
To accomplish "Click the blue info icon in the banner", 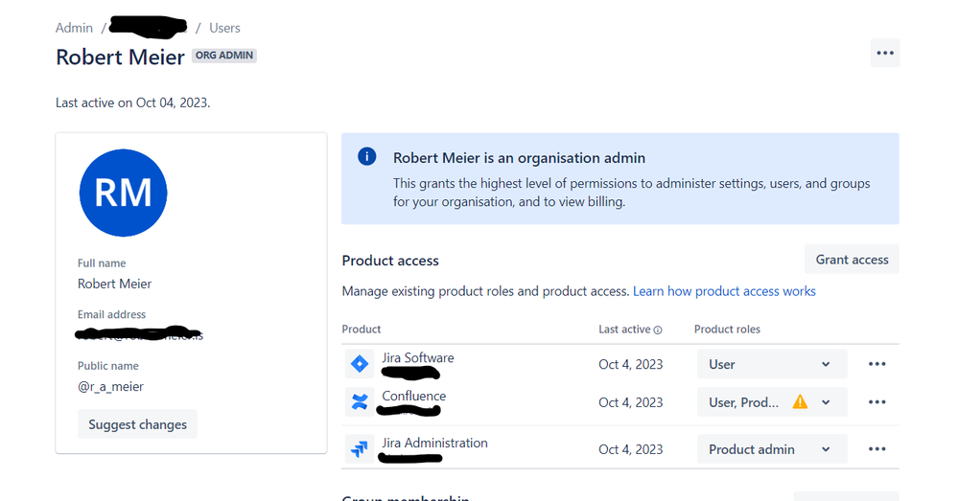I will pos(366,157).
